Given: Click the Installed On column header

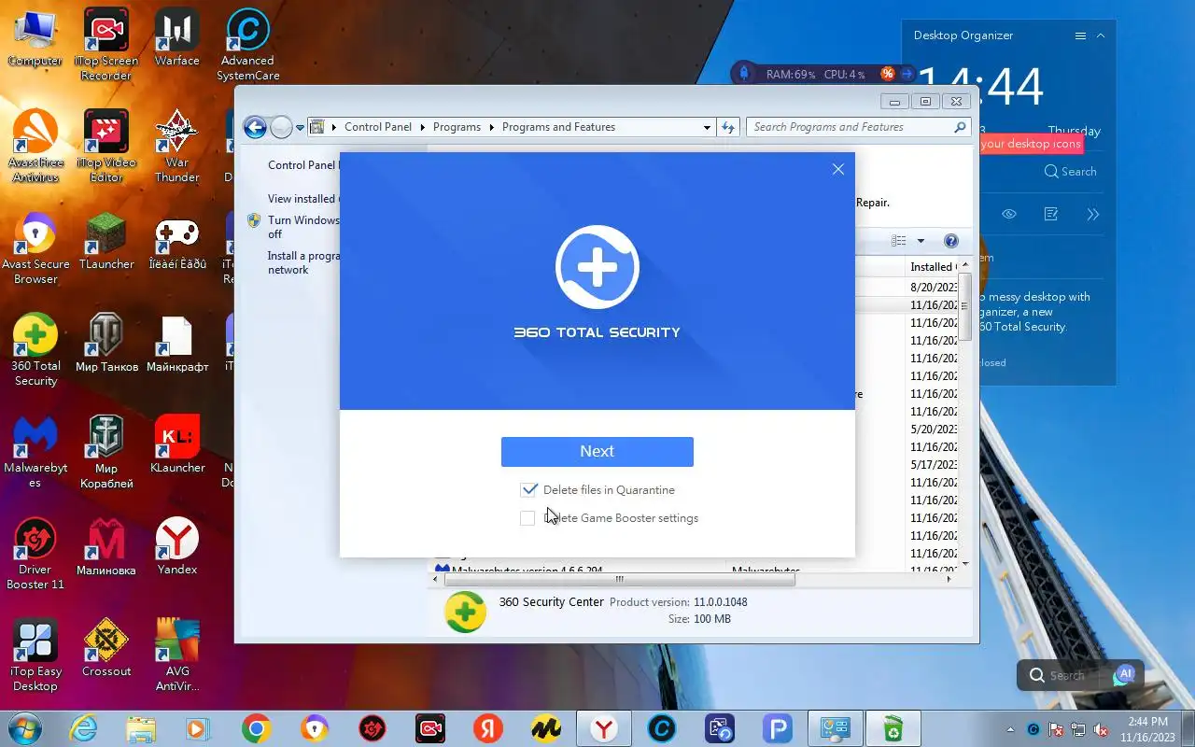Looking at the screenshot, I should [x=933, y=267].
